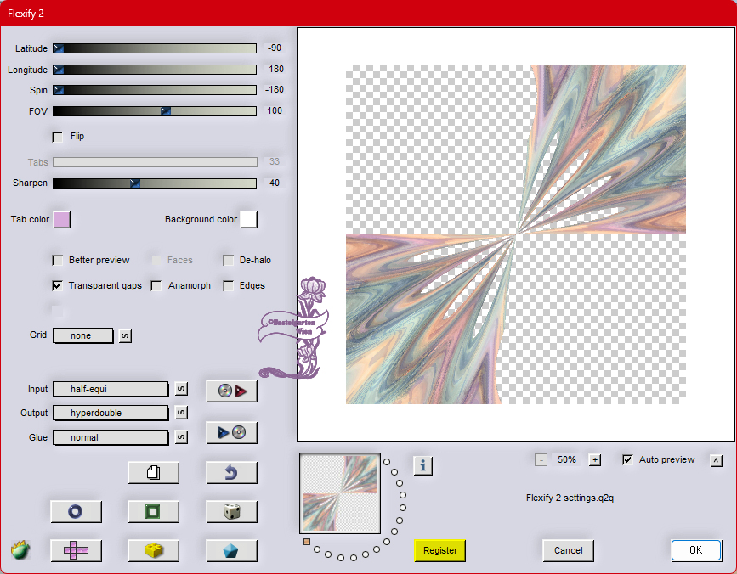The image size is (737, 574).
Task: Click the yellow Register button
Action: coord(440,550)
